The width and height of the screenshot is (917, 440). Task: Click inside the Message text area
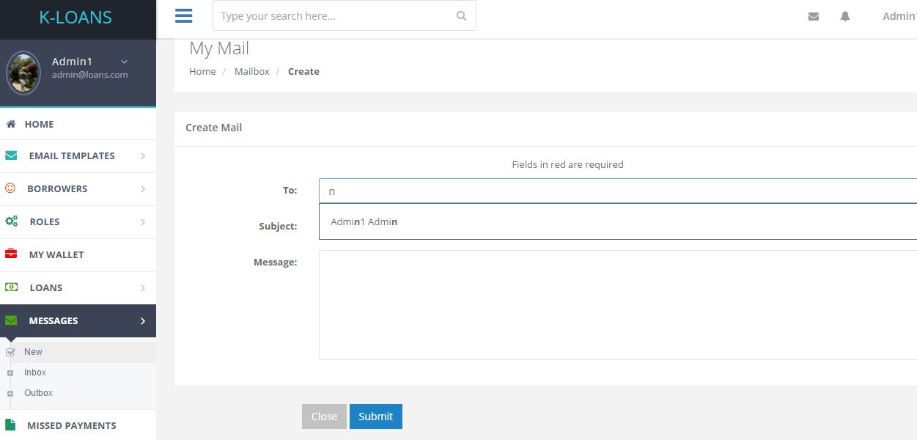[x=616, y=305]
